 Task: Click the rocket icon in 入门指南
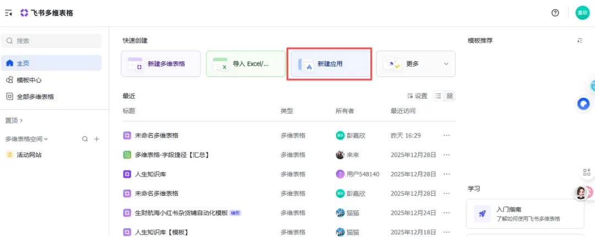(x=483, y=213)
